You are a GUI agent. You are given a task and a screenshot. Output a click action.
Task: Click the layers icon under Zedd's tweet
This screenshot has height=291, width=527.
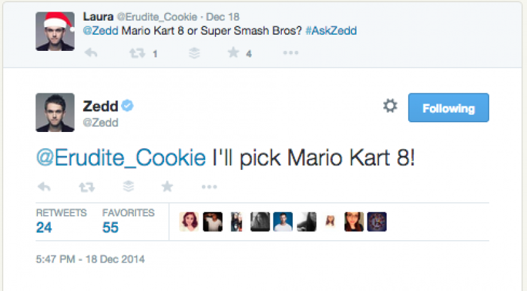tap(127, 187)
